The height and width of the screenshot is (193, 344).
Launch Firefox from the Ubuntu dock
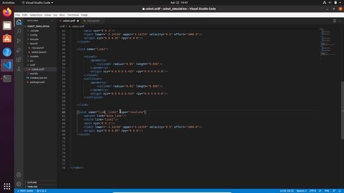[7, 12]
